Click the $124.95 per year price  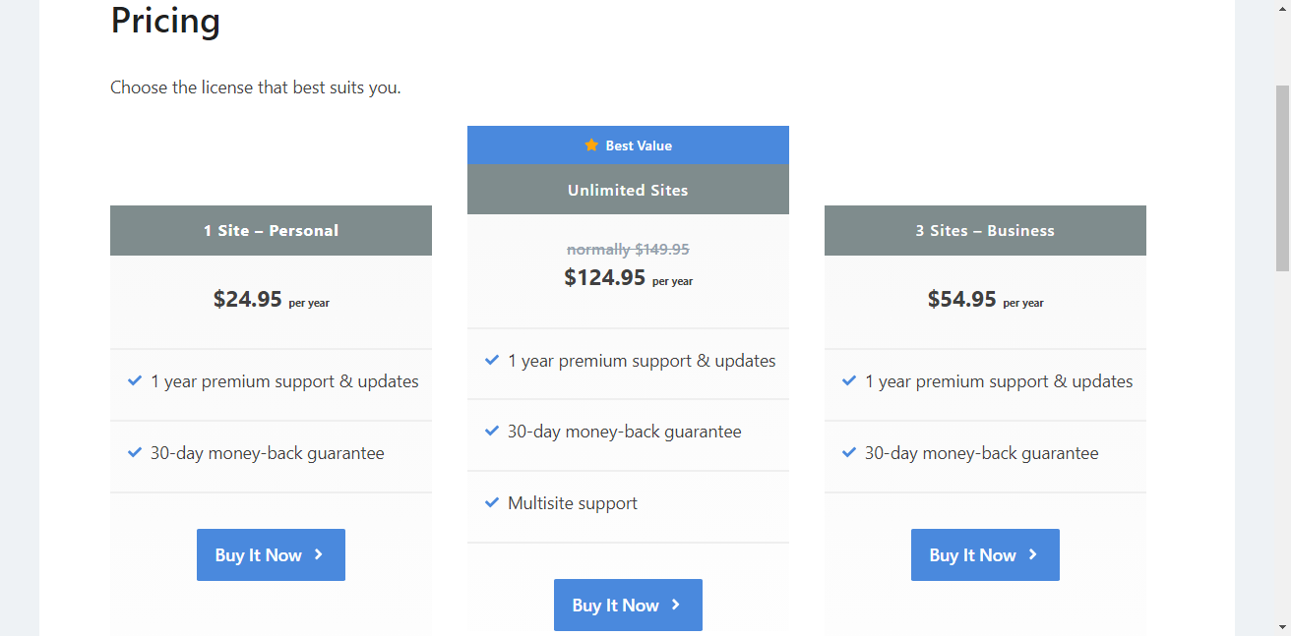628,278
